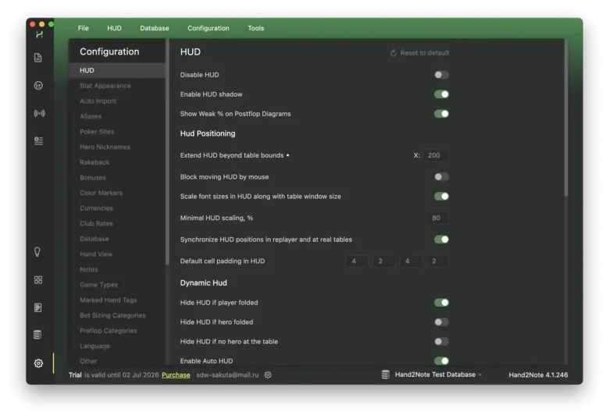Open the Database menu

[155, 28]
